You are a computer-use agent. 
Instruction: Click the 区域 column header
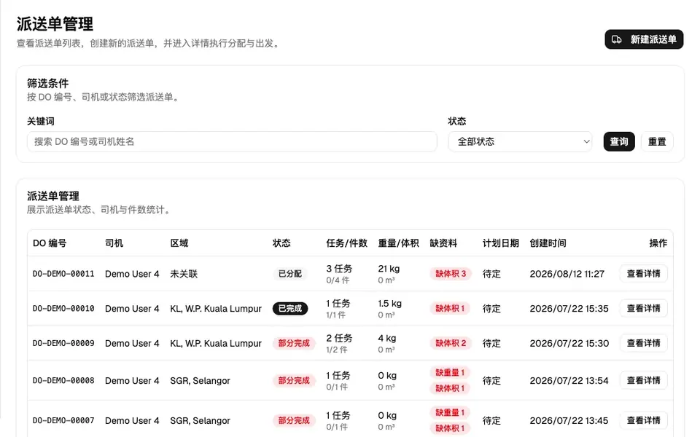(179, 243)
